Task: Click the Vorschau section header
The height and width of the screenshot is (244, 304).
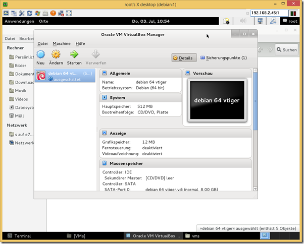Action: (217, 73)
